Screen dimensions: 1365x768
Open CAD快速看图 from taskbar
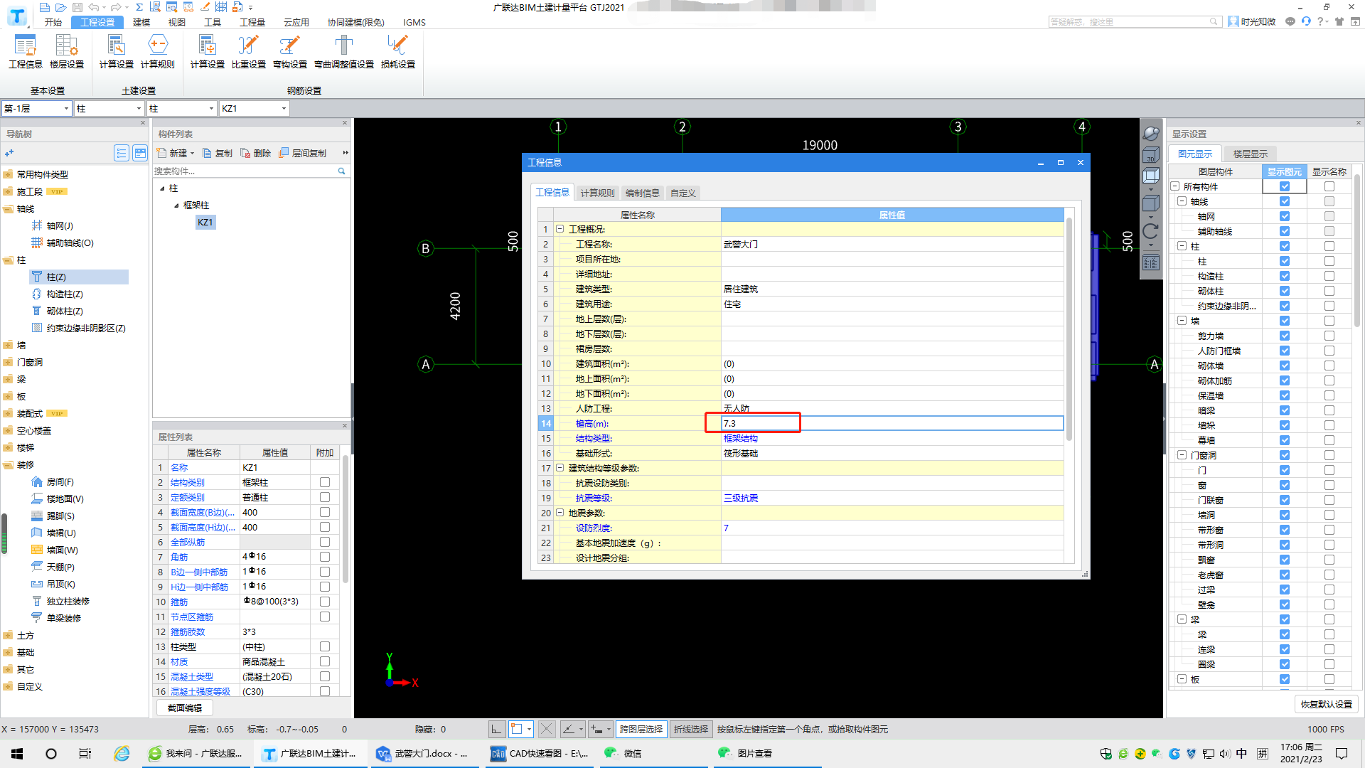(x=540, y=754)
